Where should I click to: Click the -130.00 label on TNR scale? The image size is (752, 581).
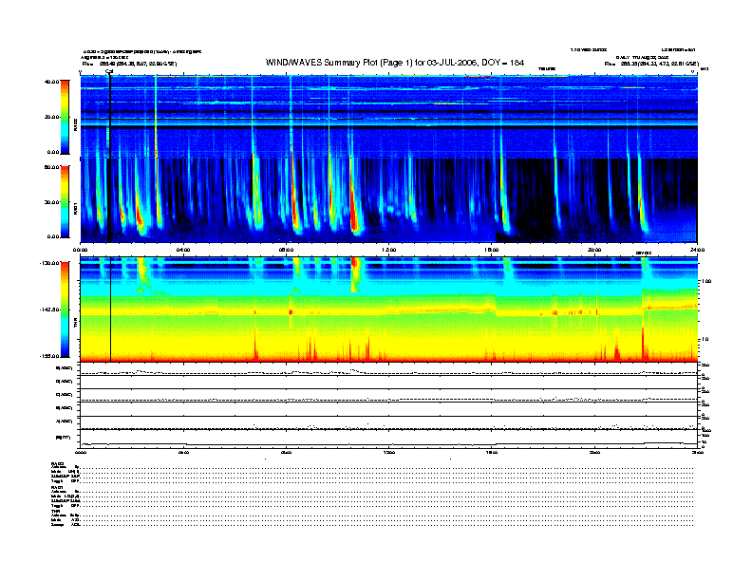click(x=50, y=263)
